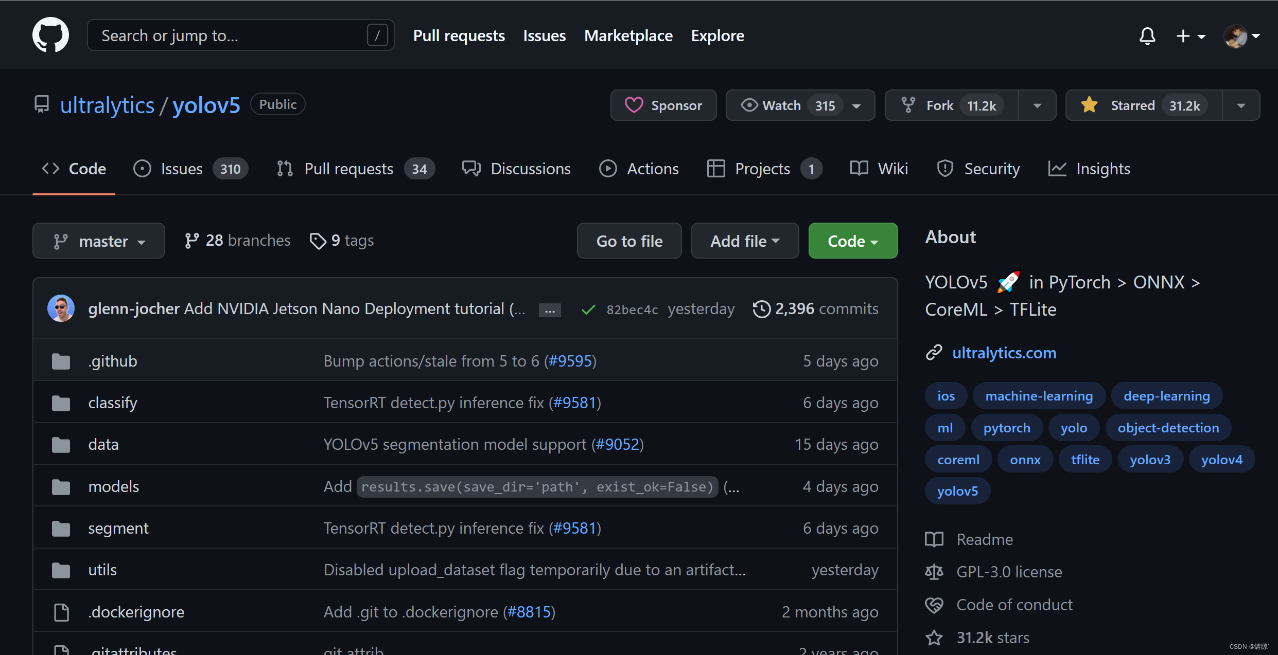The image size is (1278, 655).
Task: Open the master branch dropdown
Action: pyautogui.click(x=99, y=241)
